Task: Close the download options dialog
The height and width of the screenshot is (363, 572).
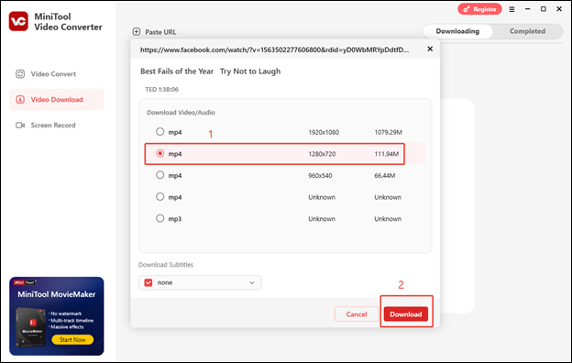Action: coord(430,49)
